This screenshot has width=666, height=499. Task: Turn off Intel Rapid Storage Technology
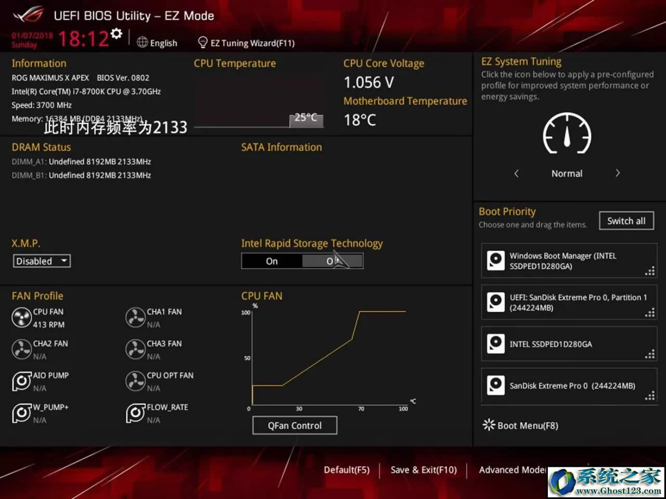tap(333, 261)
